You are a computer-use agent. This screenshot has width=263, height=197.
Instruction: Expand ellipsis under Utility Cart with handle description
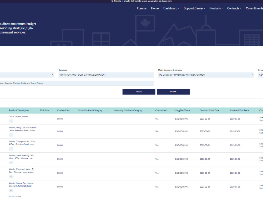11,135
